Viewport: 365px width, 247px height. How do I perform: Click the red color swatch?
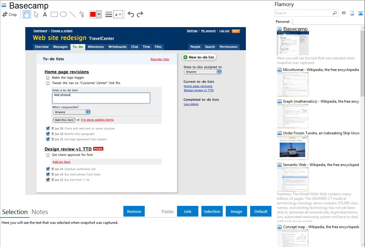(x=93, y=14)
